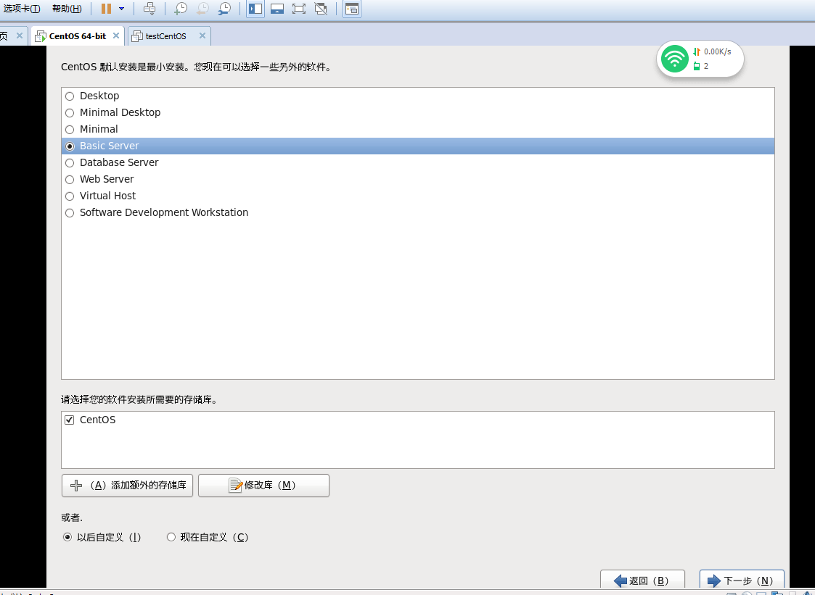Select the 以后自定义 (I) radio button

(x=67, y=537)
